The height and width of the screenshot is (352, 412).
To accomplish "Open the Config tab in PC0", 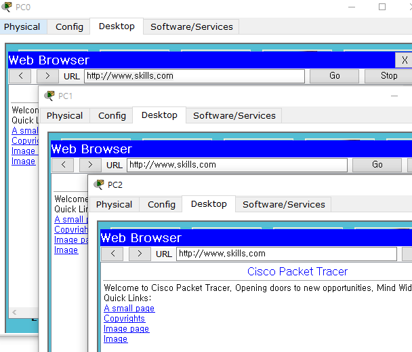I will (x=69, y=27).
